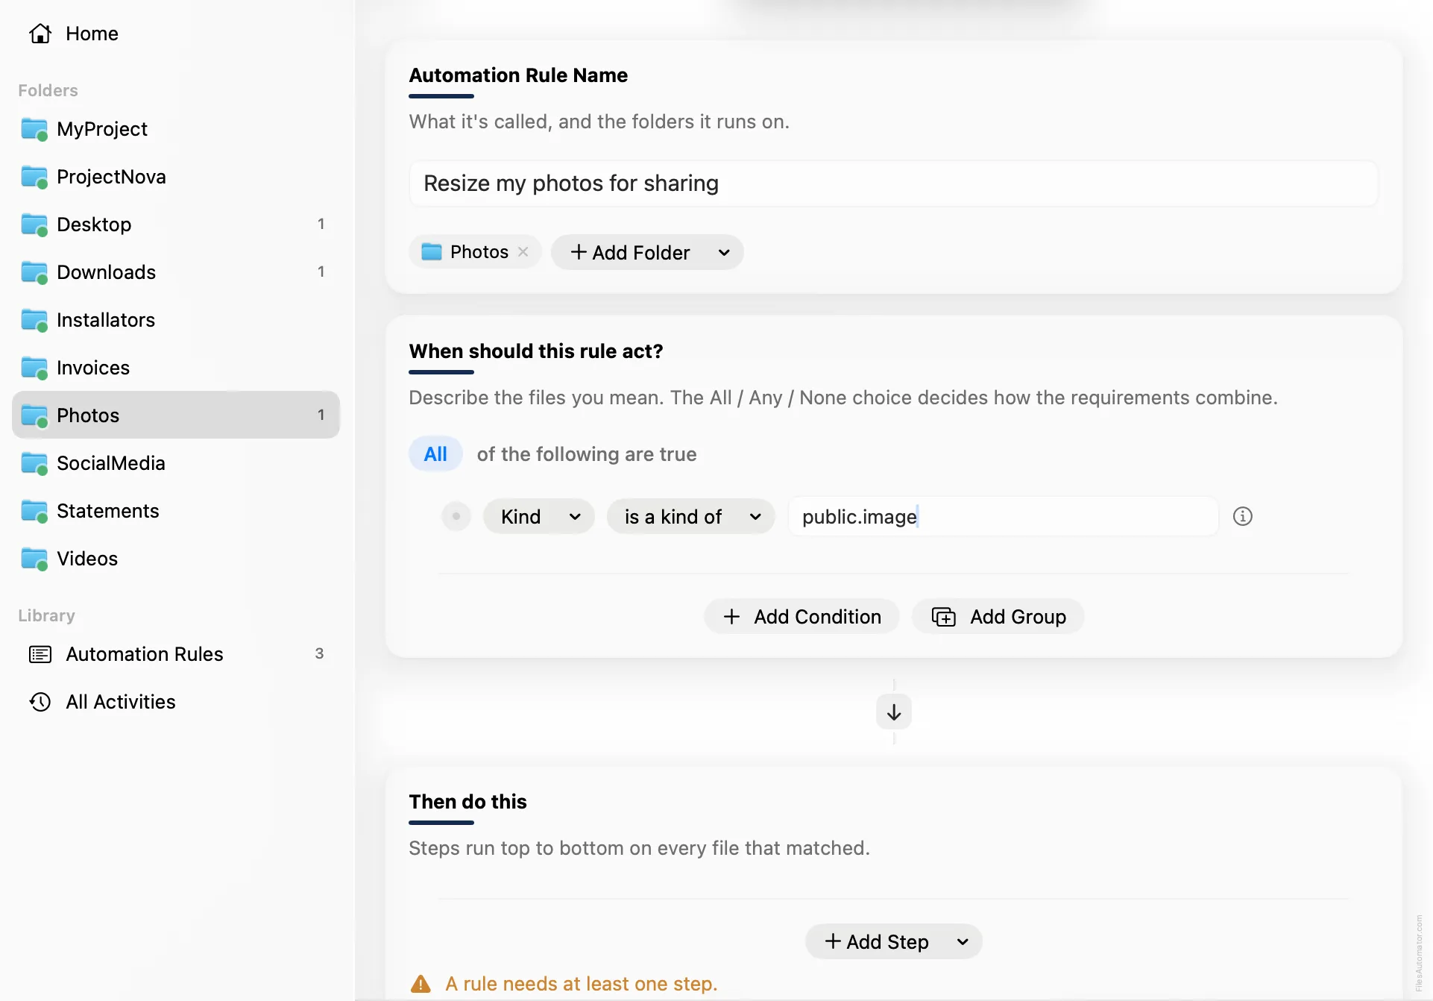Screen dimensions: 1433x1001
Task: Click the SocialMedia folder icon
Action: [34, 463]
